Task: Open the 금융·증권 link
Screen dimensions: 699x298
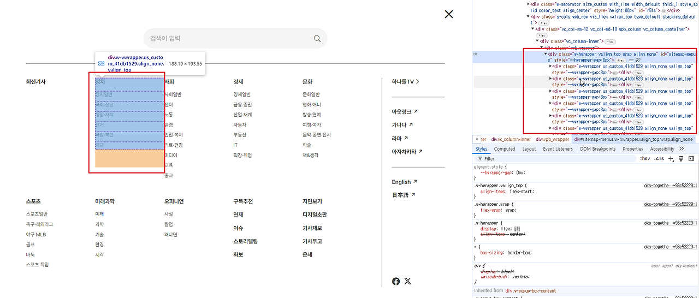Action: point(242,104)
